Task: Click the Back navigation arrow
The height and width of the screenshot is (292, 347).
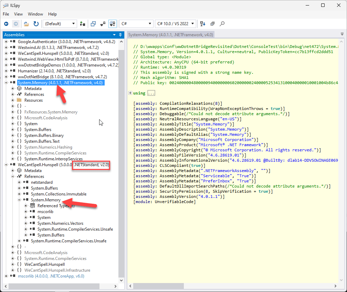Action: [x=6, y=24]
